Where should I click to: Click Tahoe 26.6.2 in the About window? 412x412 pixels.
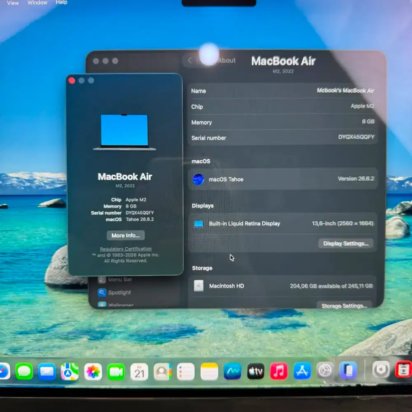point(140,219)
